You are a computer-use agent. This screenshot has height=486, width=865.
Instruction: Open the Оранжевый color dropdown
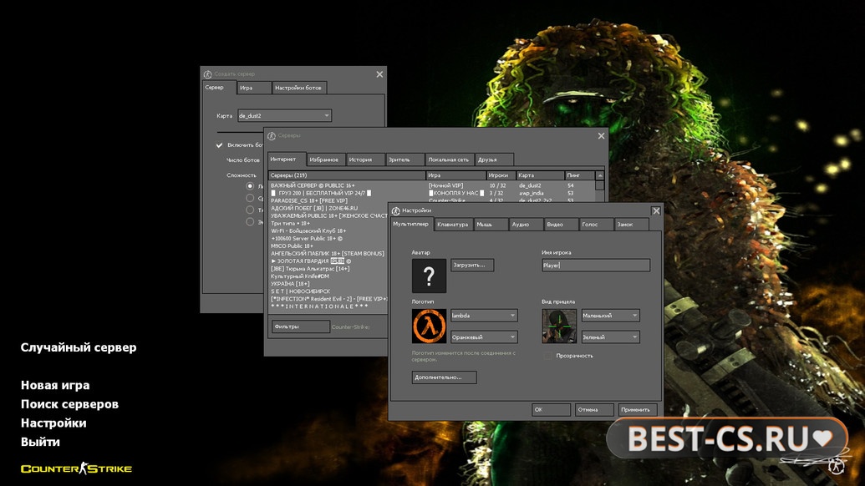point(484,337)
